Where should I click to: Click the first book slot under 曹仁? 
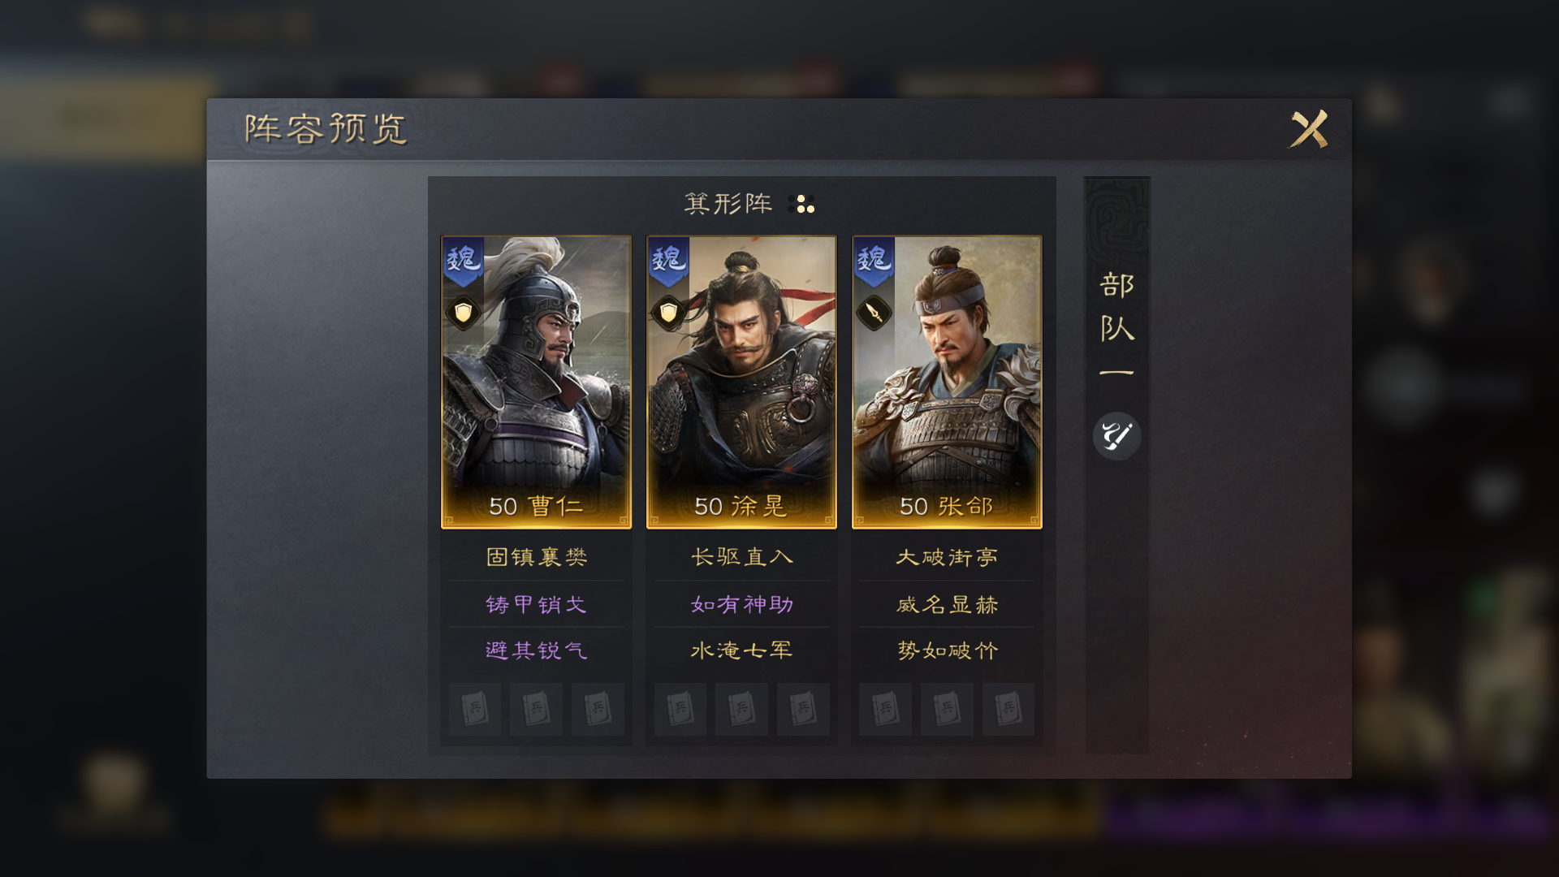pyautogui.click(x=475, y=709)
